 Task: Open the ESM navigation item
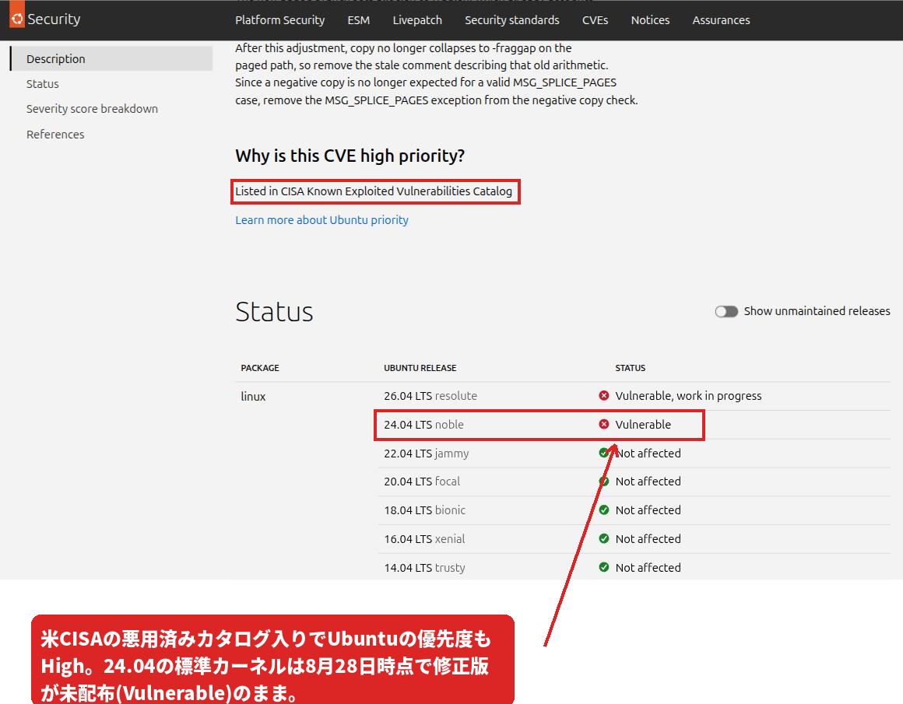coord(358,20)
